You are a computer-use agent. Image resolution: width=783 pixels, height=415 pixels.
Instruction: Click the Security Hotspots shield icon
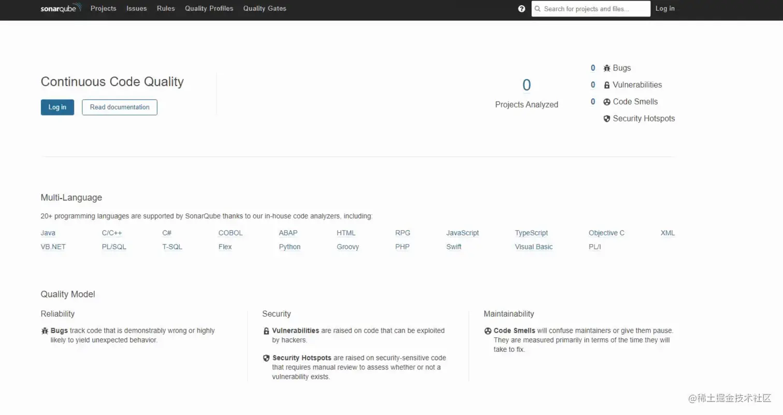(606, 118)
